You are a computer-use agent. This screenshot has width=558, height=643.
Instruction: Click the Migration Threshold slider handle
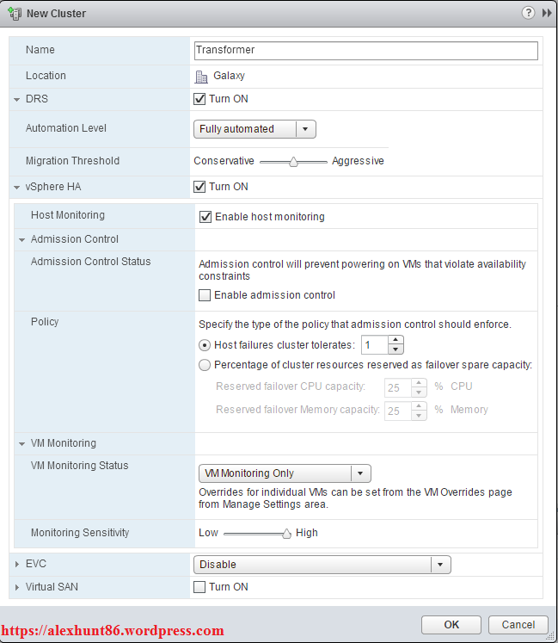[293, 161]
